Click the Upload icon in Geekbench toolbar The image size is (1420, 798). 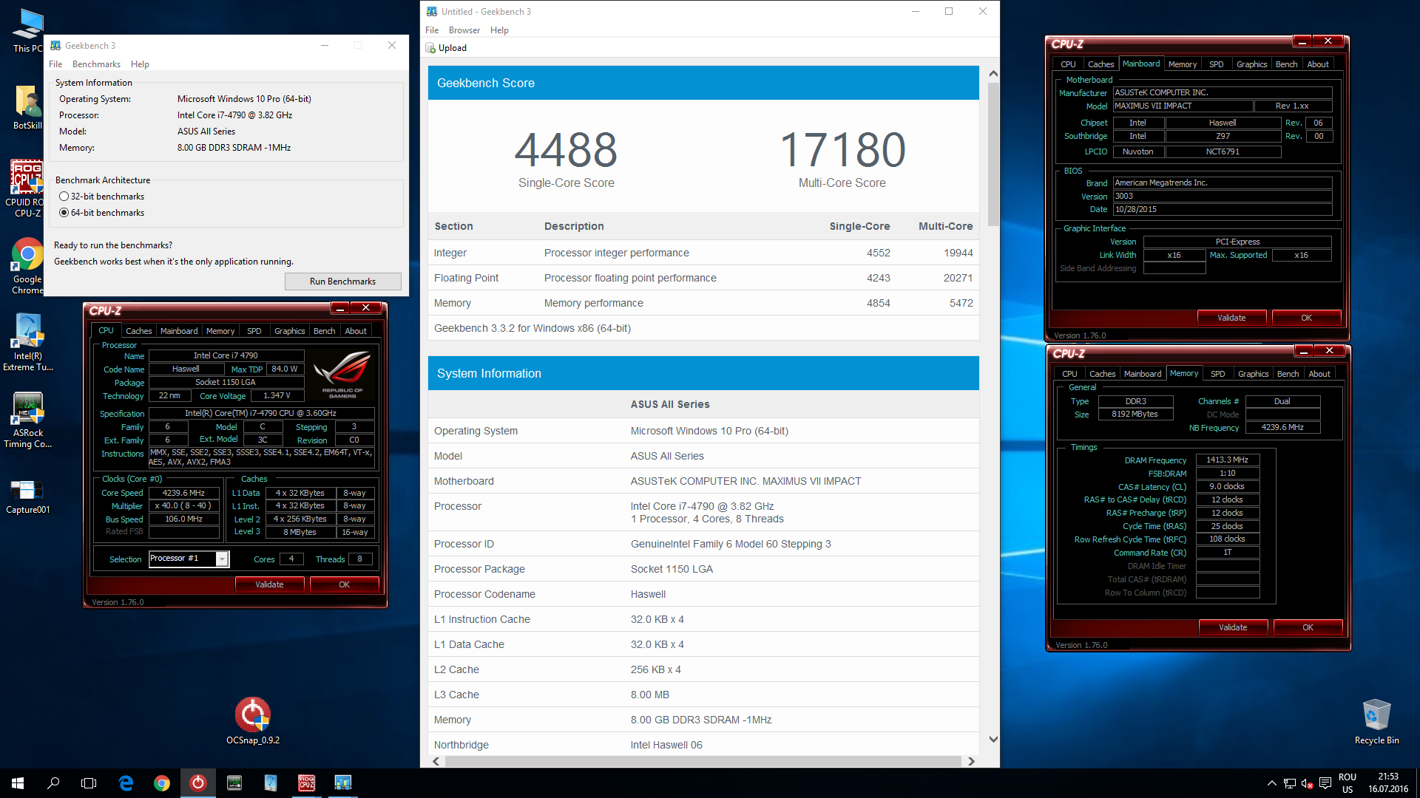click(x=430, y=48)
